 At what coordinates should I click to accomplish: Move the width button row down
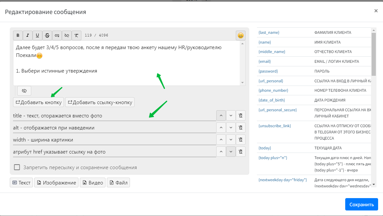tap(231, 140)
